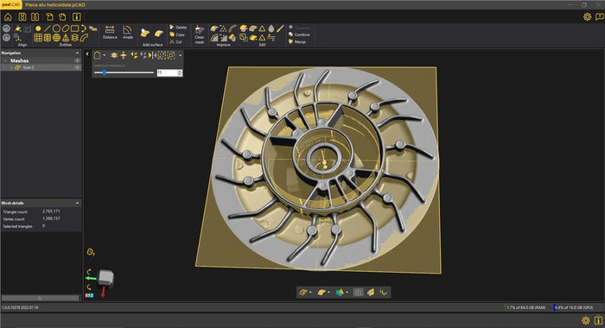The image size is (605, 328).
Task: Click the GPU usage status indicator
Action: 573,307
